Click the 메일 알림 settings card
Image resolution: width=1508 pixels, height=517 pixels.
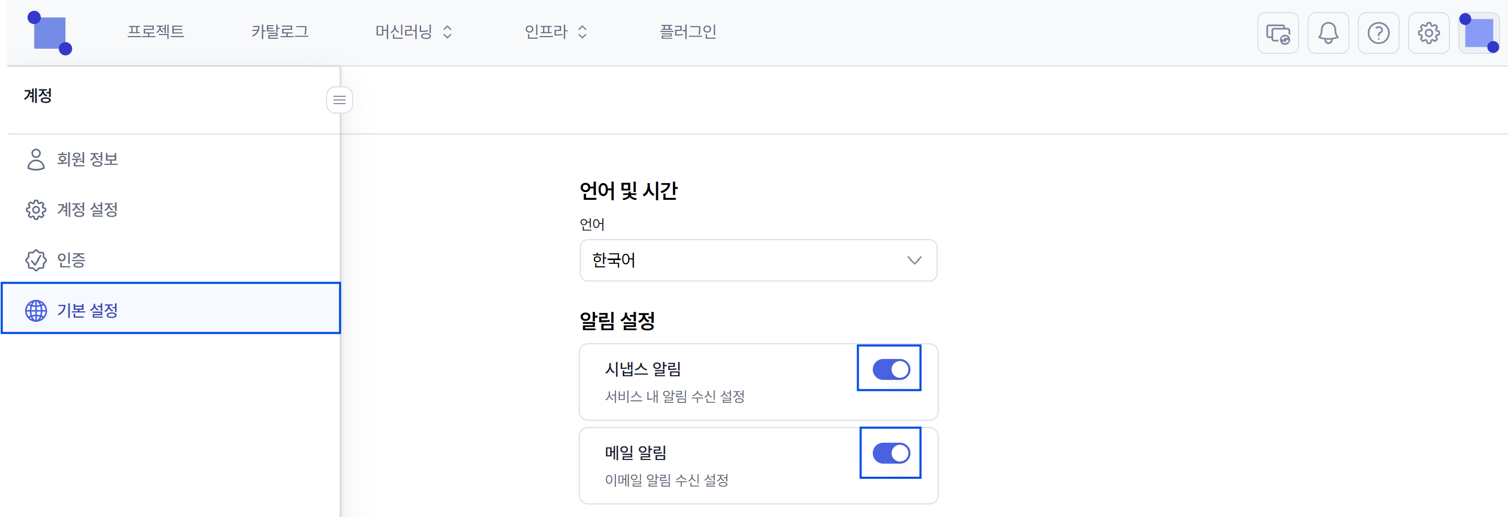click(758, 466)
